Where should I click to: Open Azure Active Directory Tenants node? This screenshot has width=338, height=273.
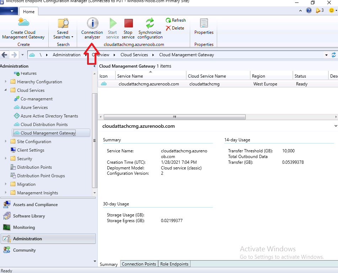tap(46, 116)
